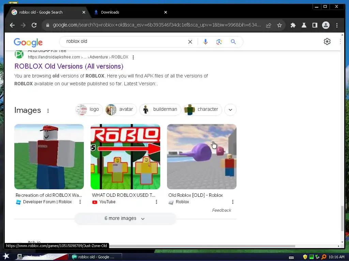Open the on-screen keyboard tray icon
349x261 pixels.
click(291, 257)
